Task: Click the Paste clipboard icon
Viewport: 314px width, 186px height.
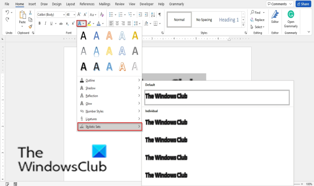Action: (x=22, y=15)
